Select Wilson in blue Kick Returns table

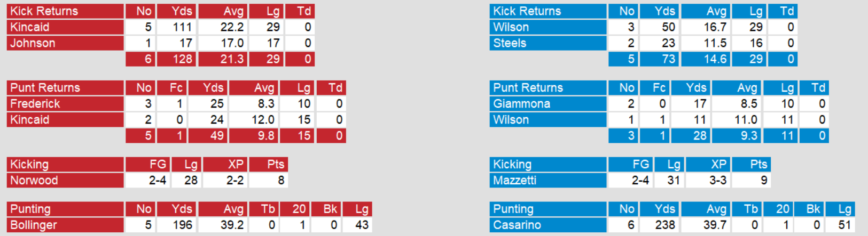point(548,27)
